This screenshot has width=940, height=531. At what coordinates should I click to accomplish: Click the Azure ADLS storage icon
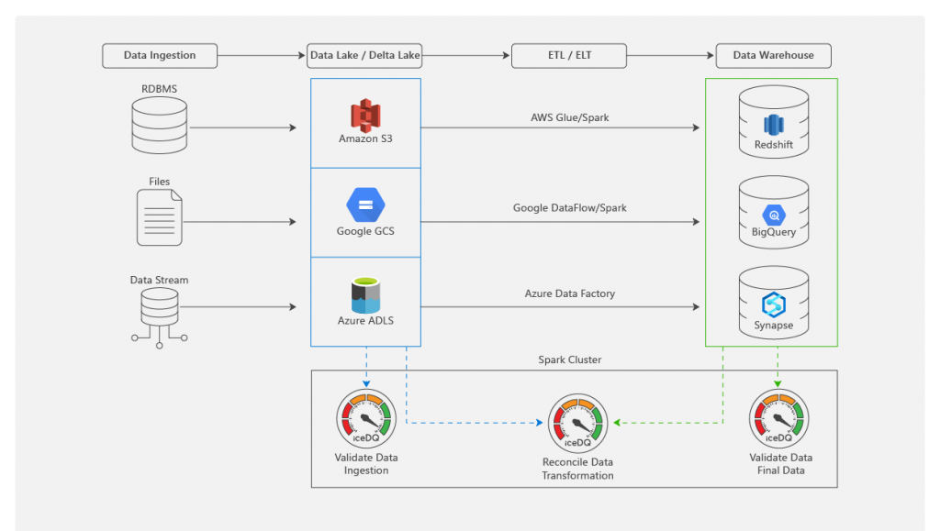364,295
